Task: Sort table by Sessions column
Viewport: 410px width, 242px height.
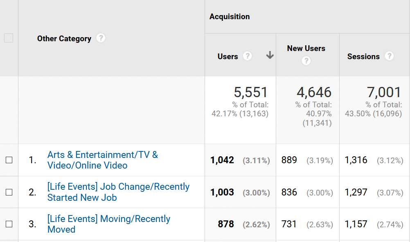Action: click(363, 56)
